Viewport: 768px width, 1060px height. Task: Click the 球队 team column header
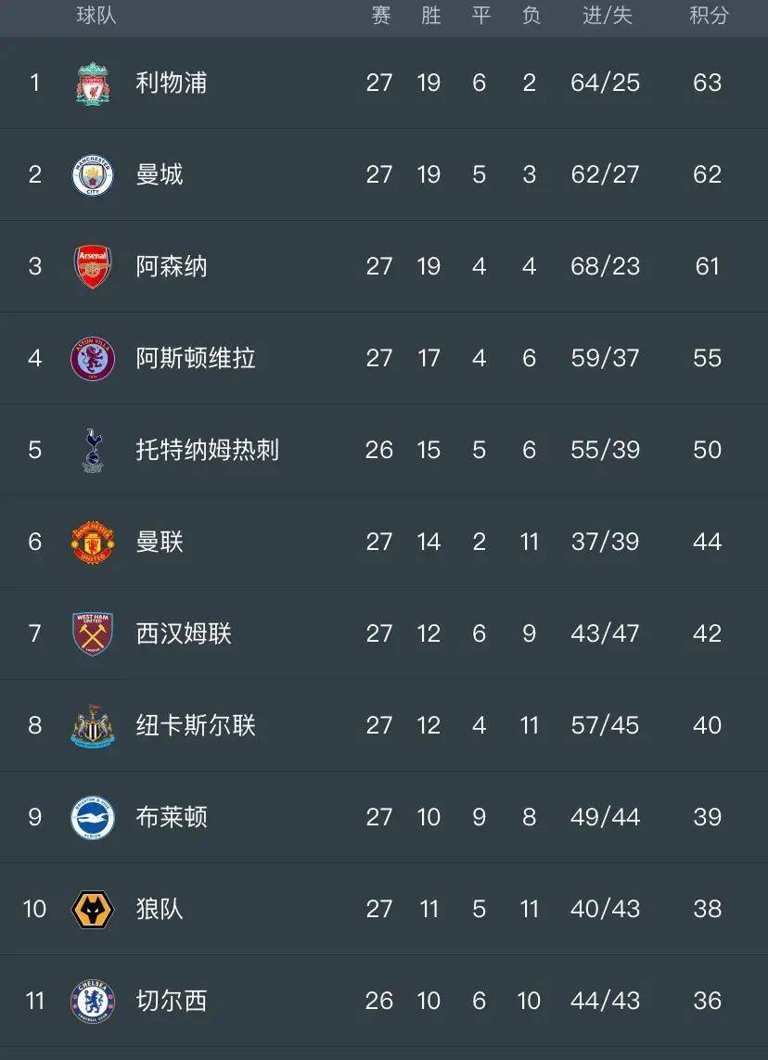pos(98,16)
